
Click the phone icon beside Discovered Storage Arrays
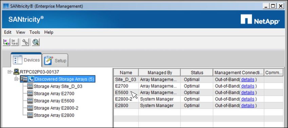click(31, 79)
